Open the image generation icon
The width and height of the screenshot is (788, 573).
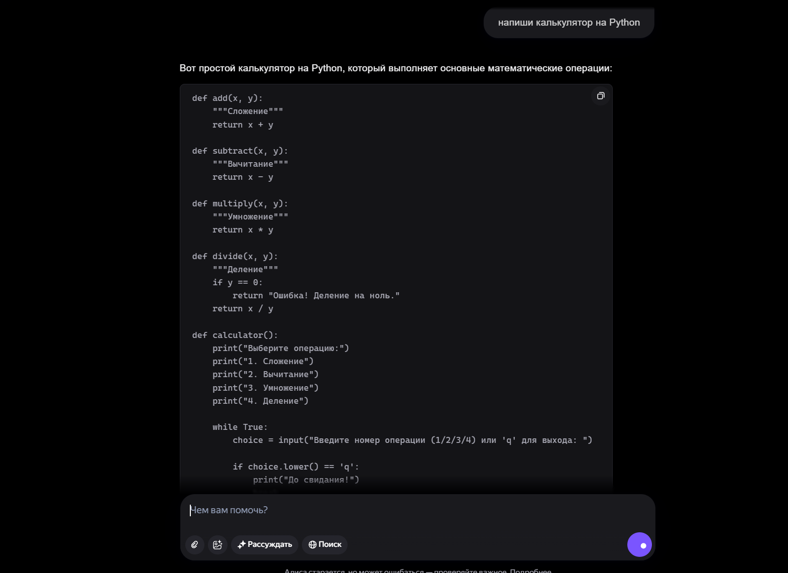coord(217,544)
